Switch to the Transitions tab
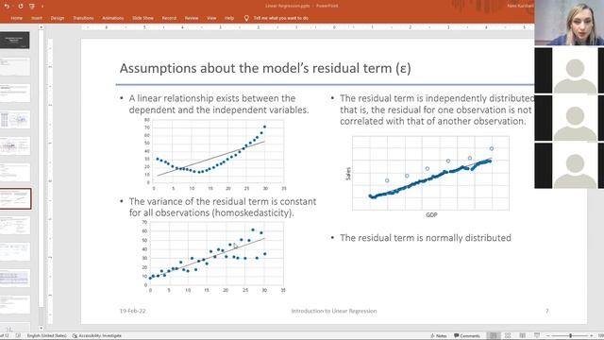This screenshot has width=604, height=340. click(x=83, y=18)
